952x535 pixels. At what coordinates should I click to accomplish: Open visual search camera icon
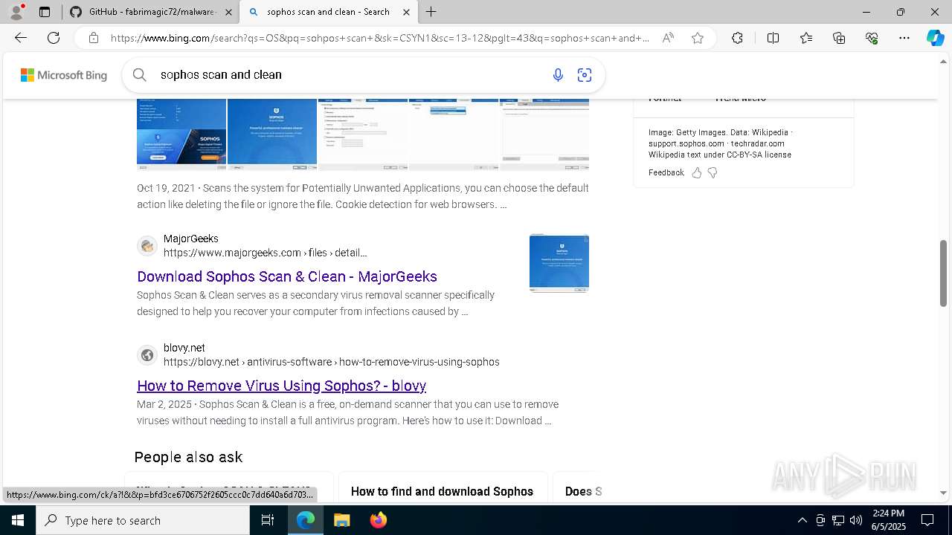pyautogui.click(x=585, y=74)
